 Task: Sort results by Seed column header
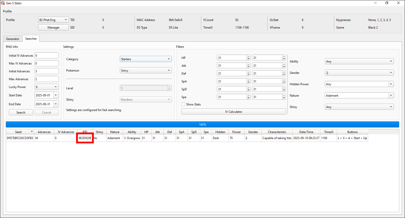[20, 132]
